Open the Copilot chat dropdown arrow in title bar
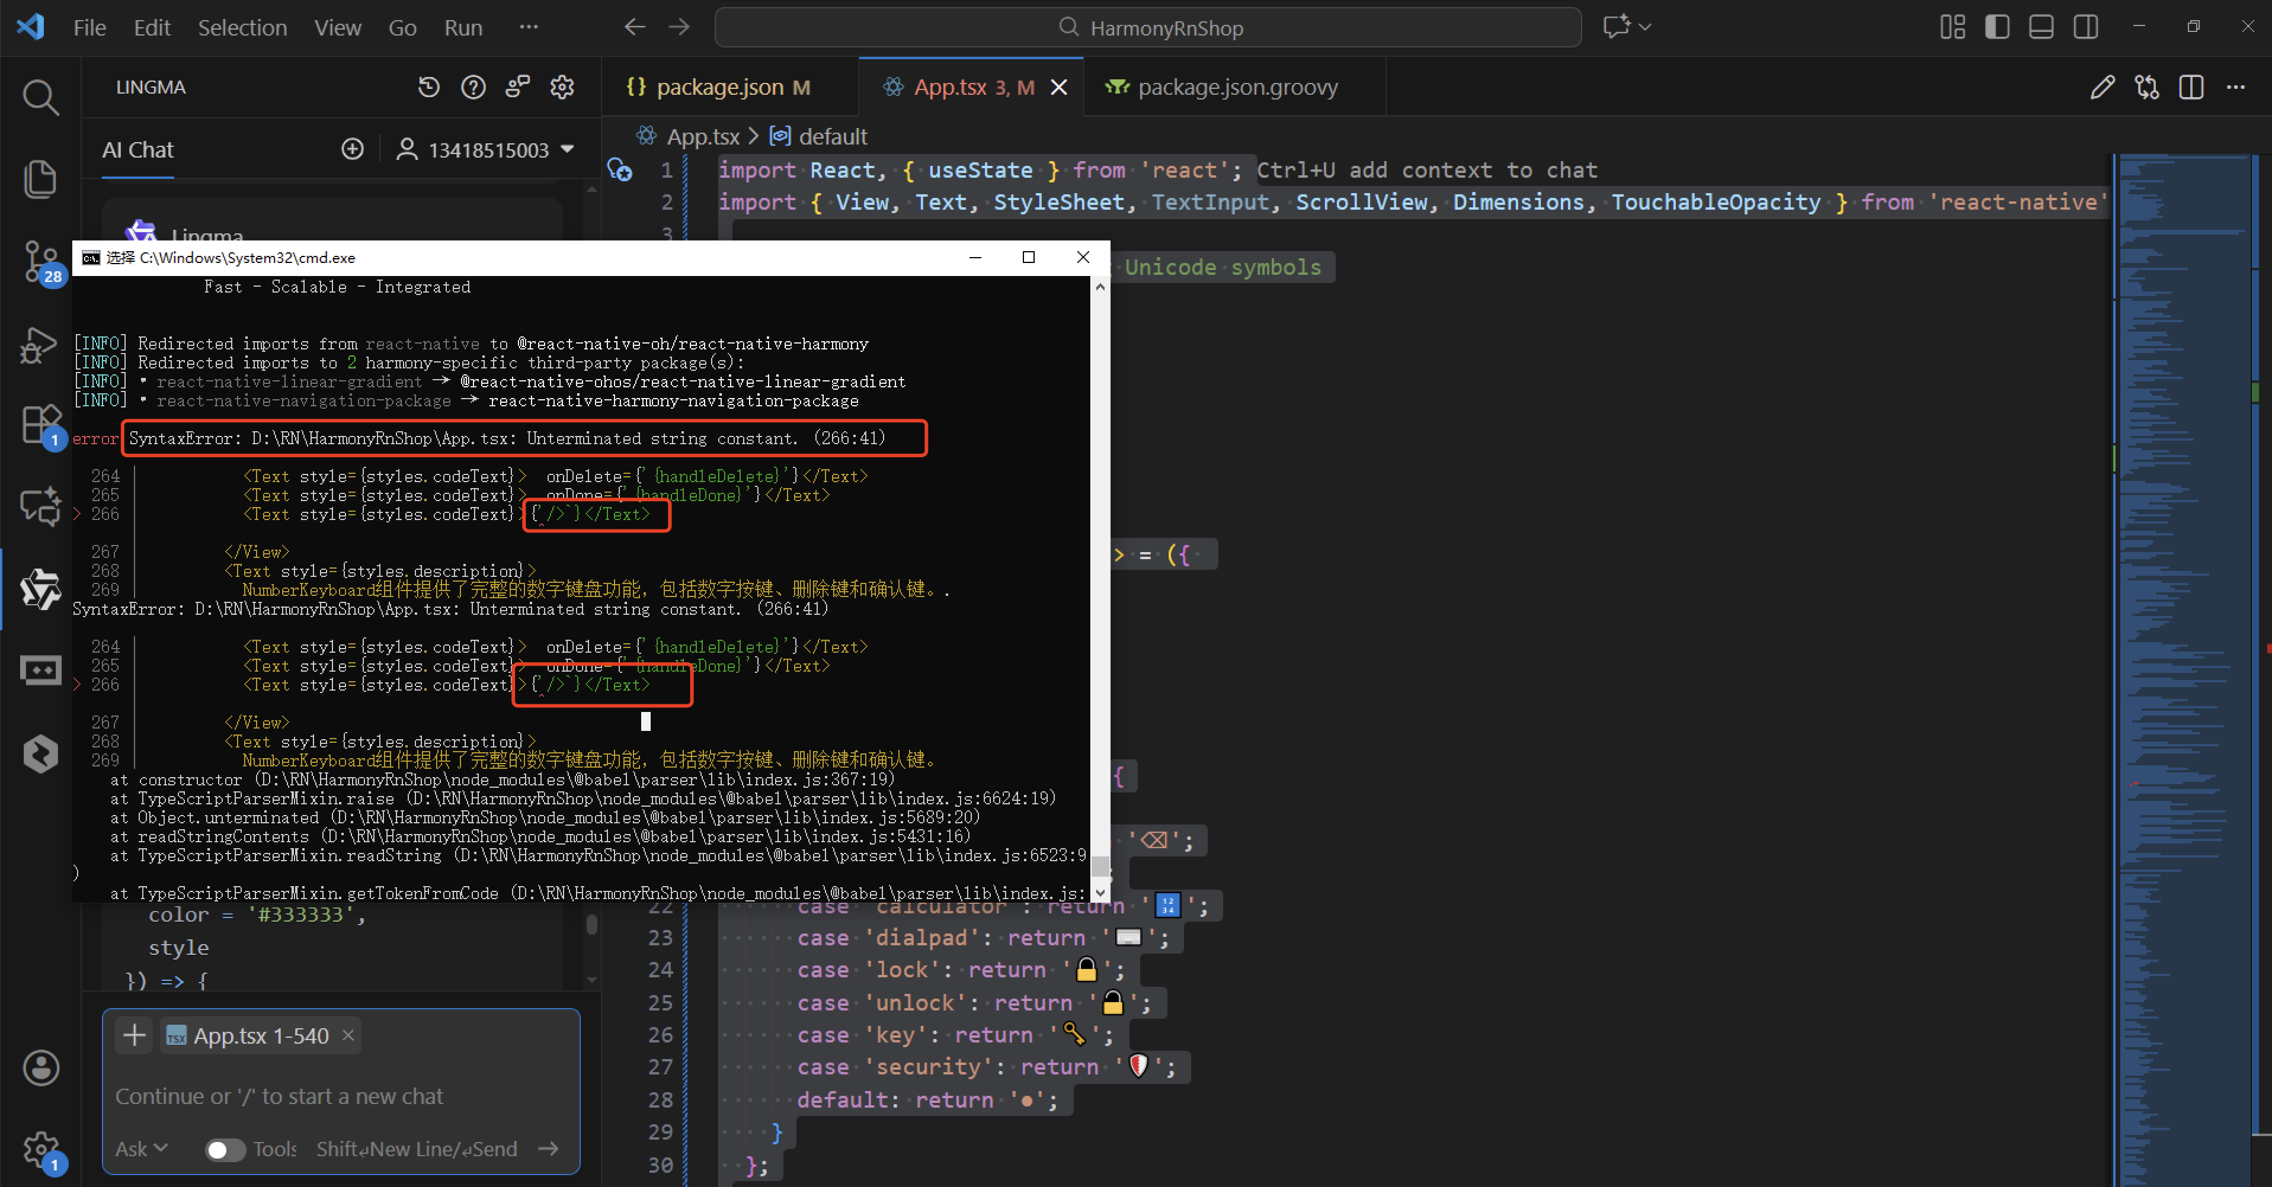Viewport: 2272px width, 1187px height. (x=1645, y=27)
